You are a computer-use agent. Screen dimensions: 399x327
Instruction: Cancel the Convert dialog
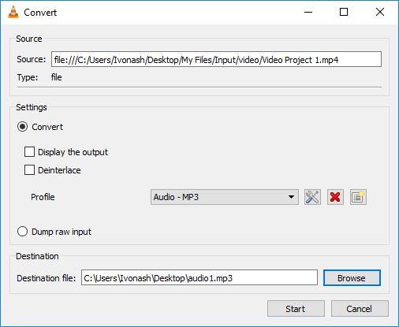click(x=360, y=309)
